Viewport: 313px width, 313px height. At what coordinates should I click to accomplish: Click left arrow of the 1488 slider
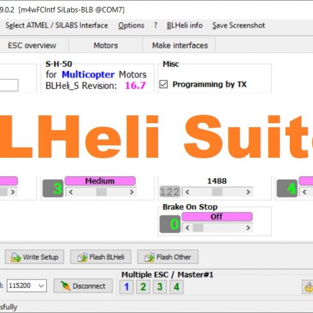tap(187, 192)
